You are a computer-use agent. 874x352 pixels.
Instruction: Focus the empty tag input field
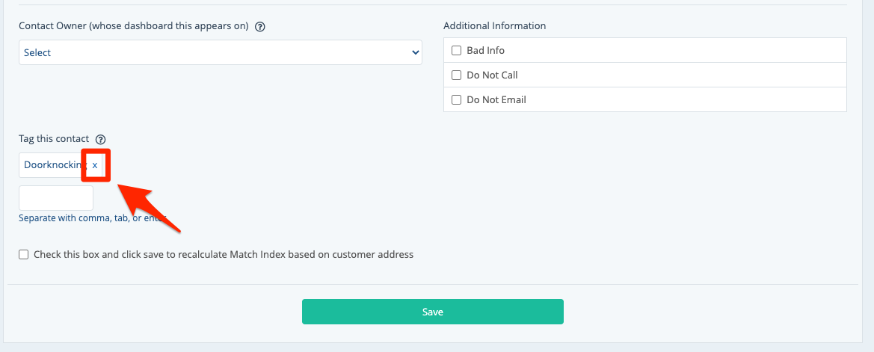point(56,198)
